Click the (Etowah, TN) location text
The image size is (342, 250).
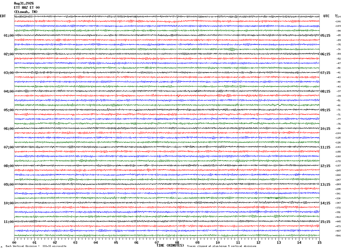(26, 12)
